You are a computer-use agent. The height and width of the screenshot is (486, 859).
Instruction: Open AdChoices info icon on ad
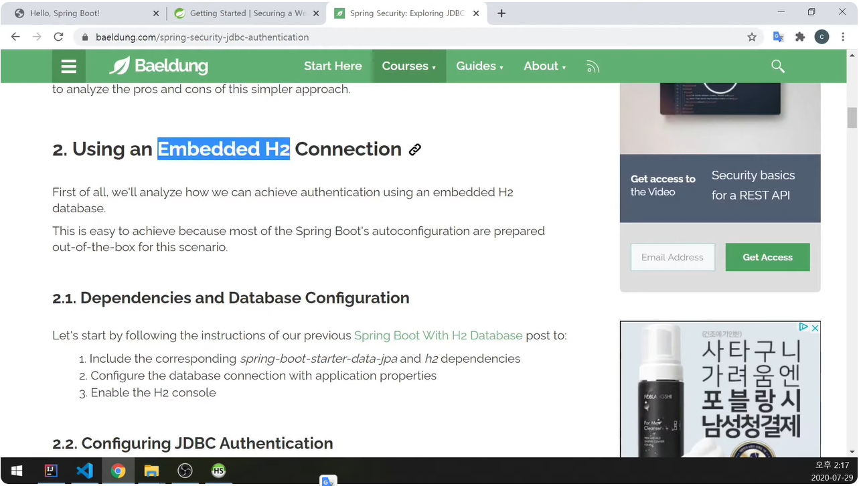(803, 327)
